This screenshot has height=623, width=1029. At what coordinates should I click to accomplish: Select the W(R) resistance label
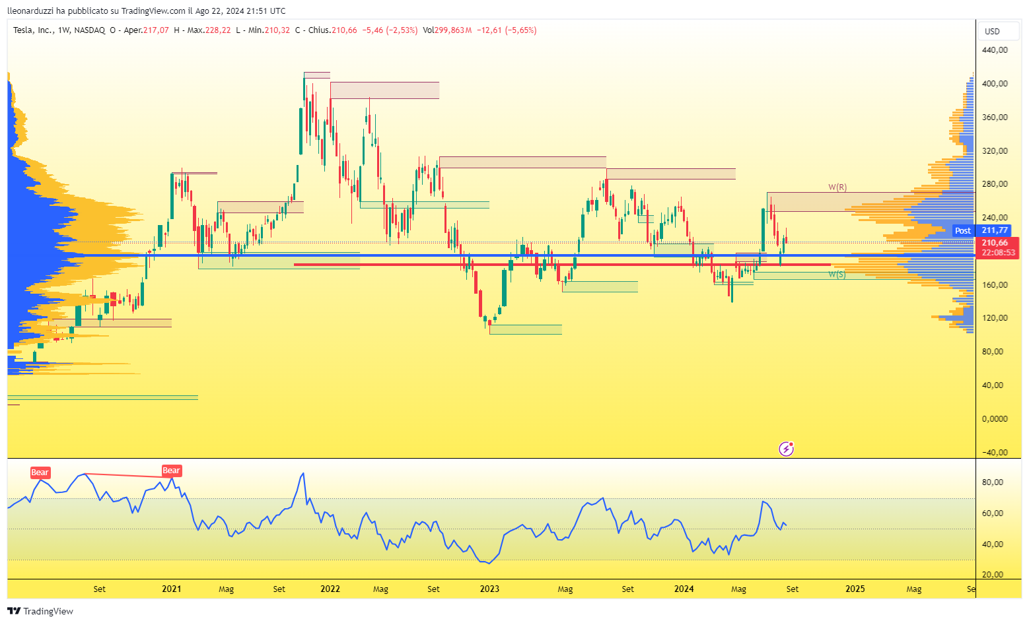coord(837,187)
